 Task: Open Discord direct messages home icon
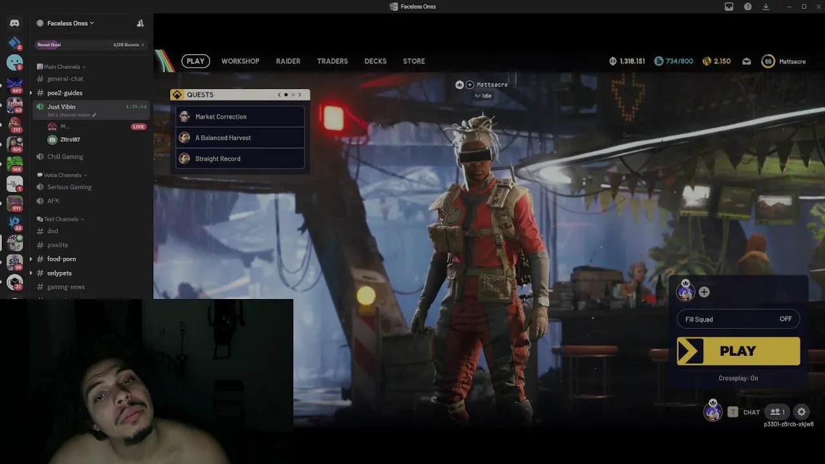pyautogui.click(x=14, y=23)
